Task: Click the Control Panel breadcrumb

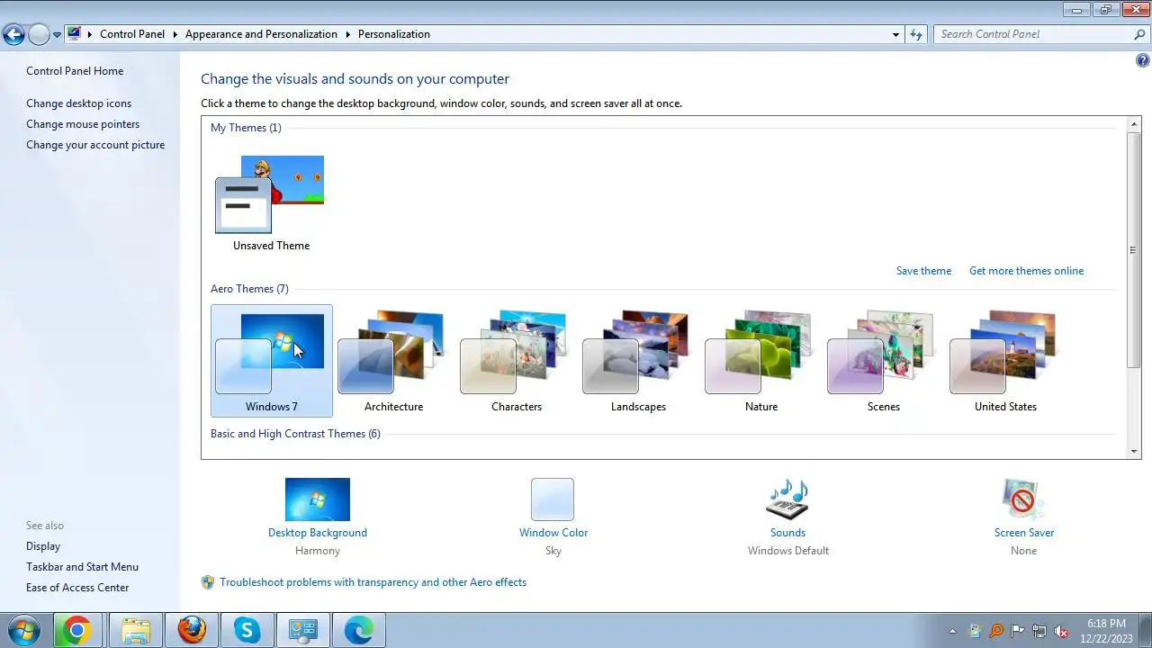Action: [x=132, y=34]
